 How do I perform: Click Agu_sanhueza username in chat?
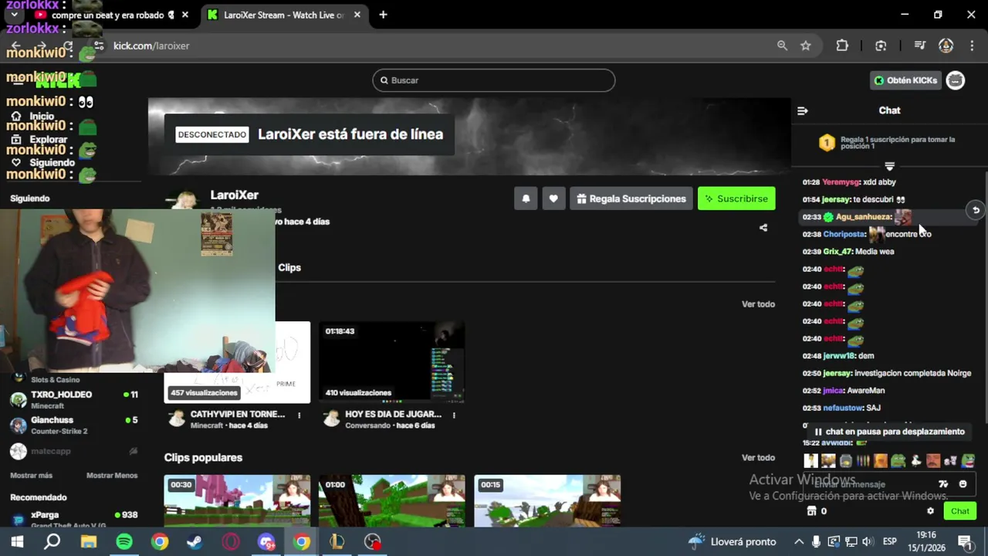864,217
